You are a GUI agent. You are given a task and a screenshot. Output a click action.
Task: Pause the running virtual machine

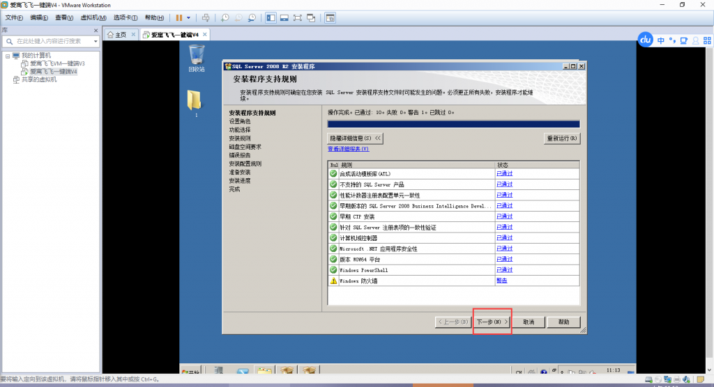[x=179, y=17]
